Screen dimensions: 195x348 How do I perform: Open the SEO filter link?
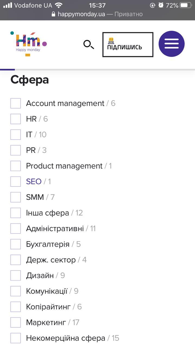(33, 181)
